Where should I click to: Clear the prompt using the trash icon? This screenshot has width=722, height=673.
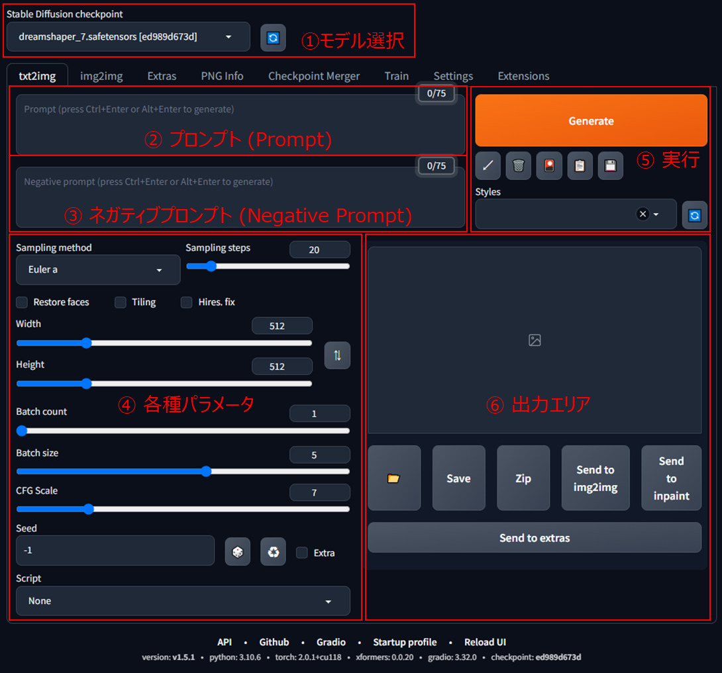click(x=518, y=165)
